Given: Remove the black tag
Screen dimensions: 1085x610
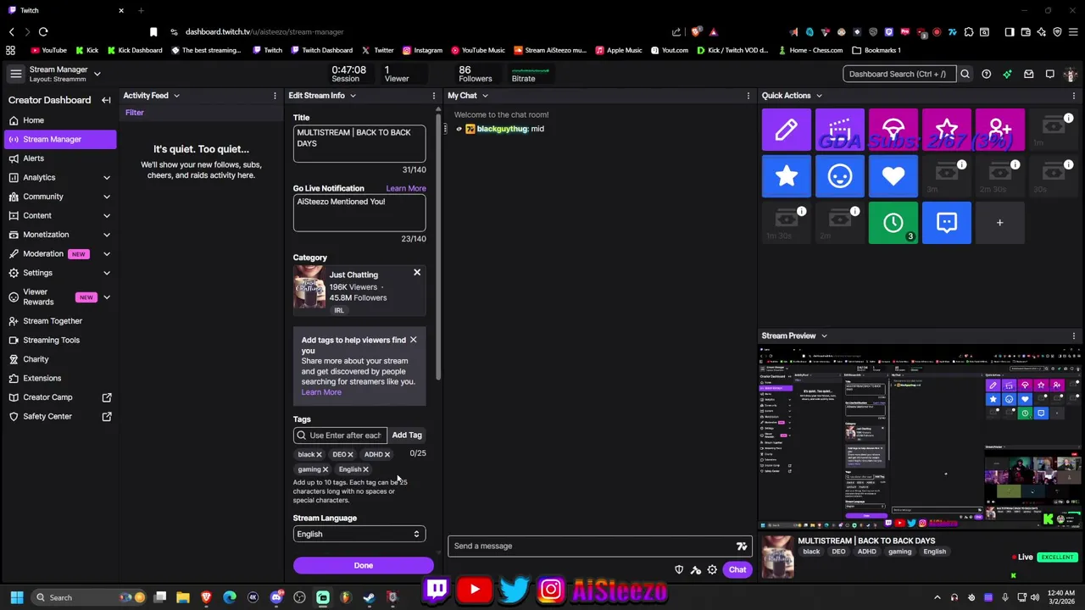Looking at the screenshot, I should pyautogui.click(x=320, y=455).
